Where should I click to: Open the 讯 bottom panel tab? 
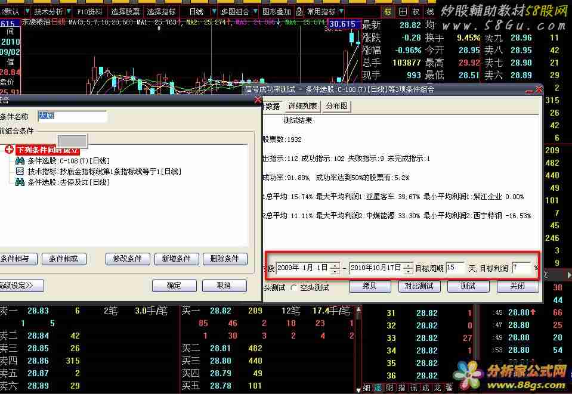click(x=414, y=388)
